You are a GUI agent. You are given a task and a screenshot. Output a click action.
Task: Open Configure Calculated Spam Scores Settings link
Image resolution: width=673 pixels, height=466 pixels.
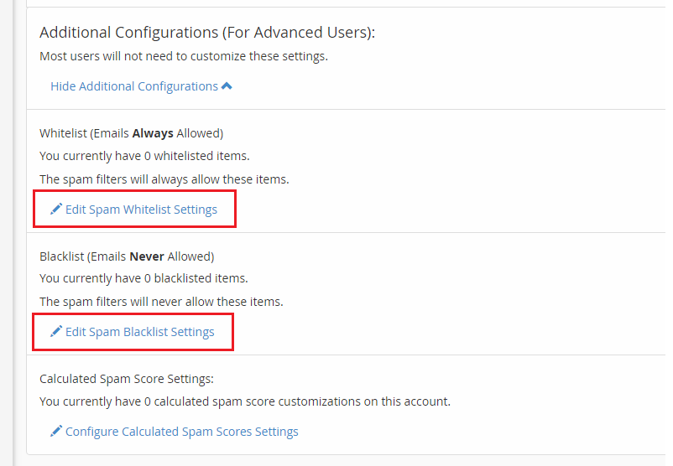click(x=181, y=432)
